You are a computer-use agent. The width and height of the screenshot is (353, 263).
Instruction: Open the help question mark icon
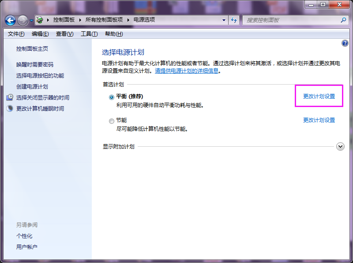pyautogui.click(x=345, y=43)
